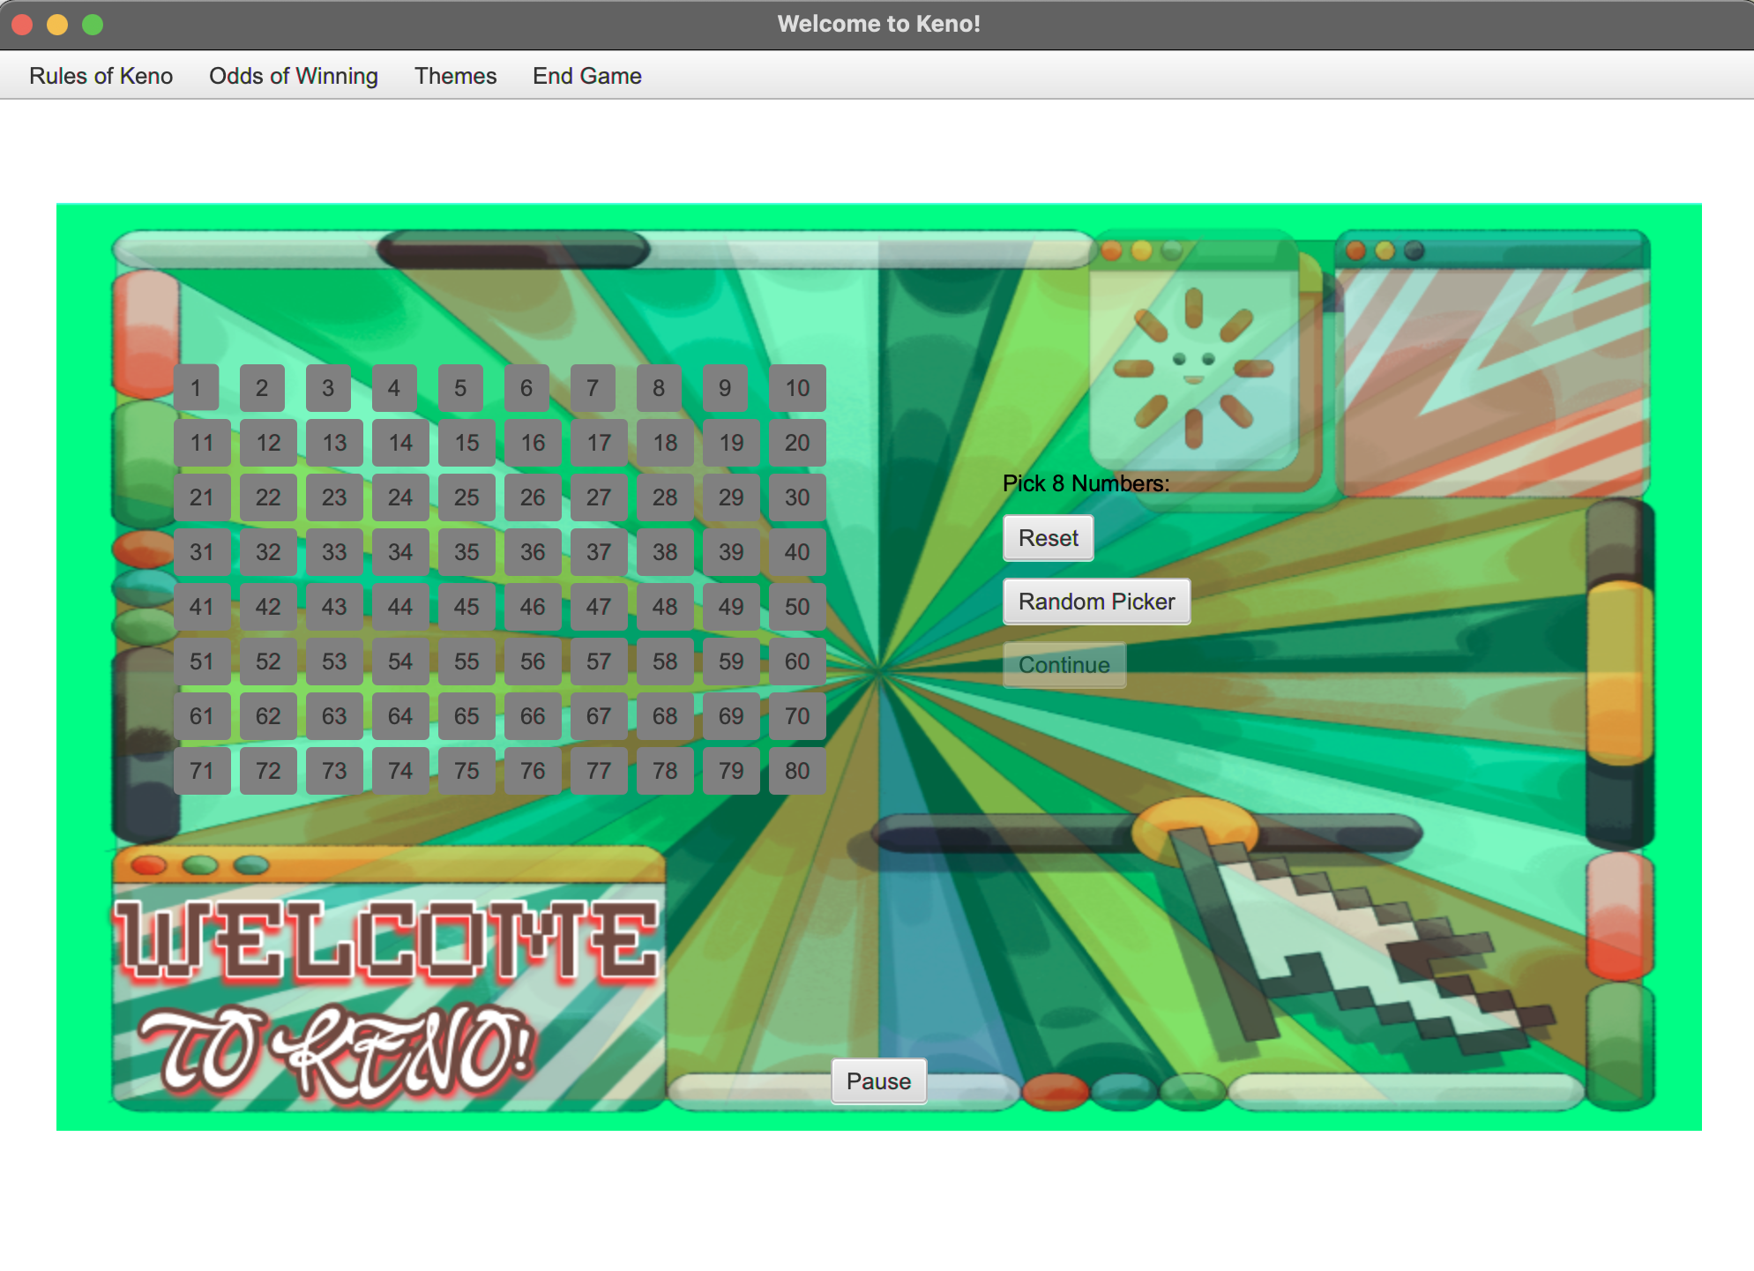Viewport: 1754px width, 1271px height.
Task: Select number 80 on the Keno board
Action: [x=797, y=770]
